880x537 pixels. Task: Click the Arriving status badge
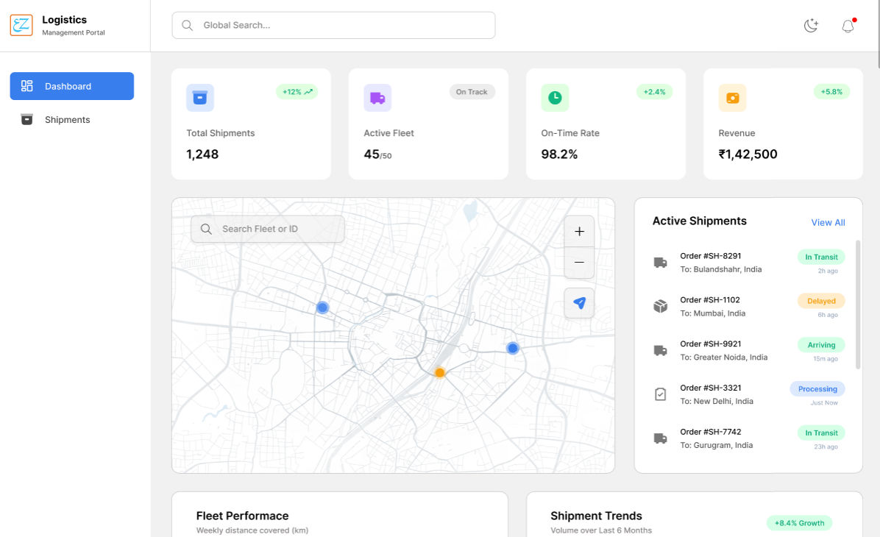(821, 345)
